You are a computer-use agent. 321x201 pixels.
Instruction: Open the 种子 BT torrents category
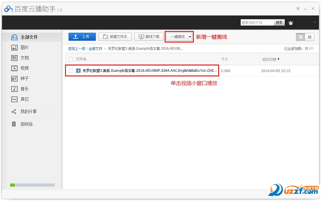[x=24, y=79]
